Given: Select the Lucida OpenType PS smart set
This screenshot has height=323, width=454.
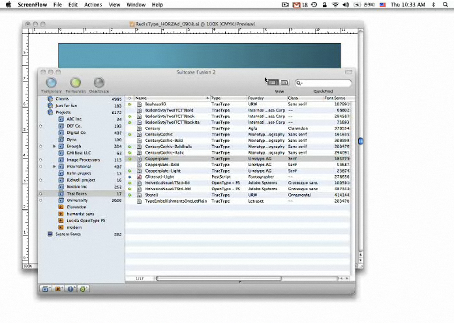Looking at the screenshot, I should (x=86, y=221).
